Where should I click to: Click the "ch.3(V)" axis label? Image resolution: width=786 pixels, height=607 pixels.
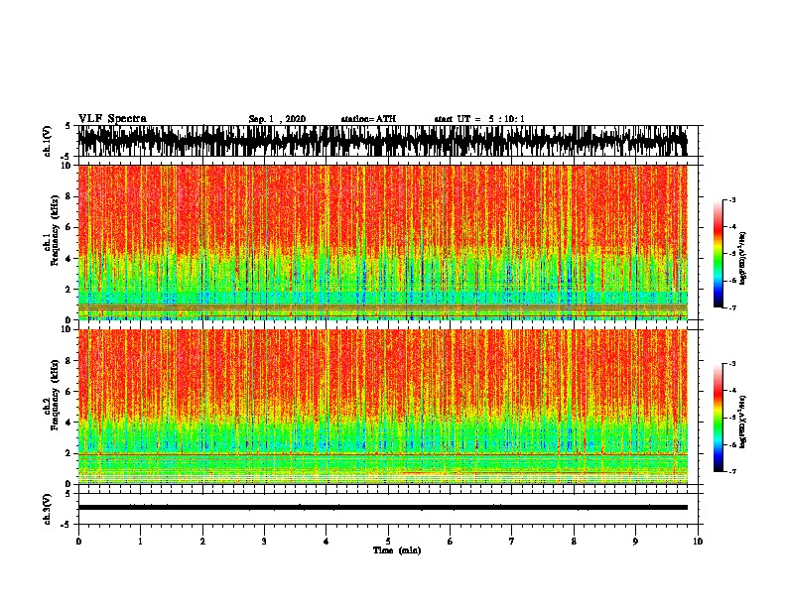click(x=48, y=509)
